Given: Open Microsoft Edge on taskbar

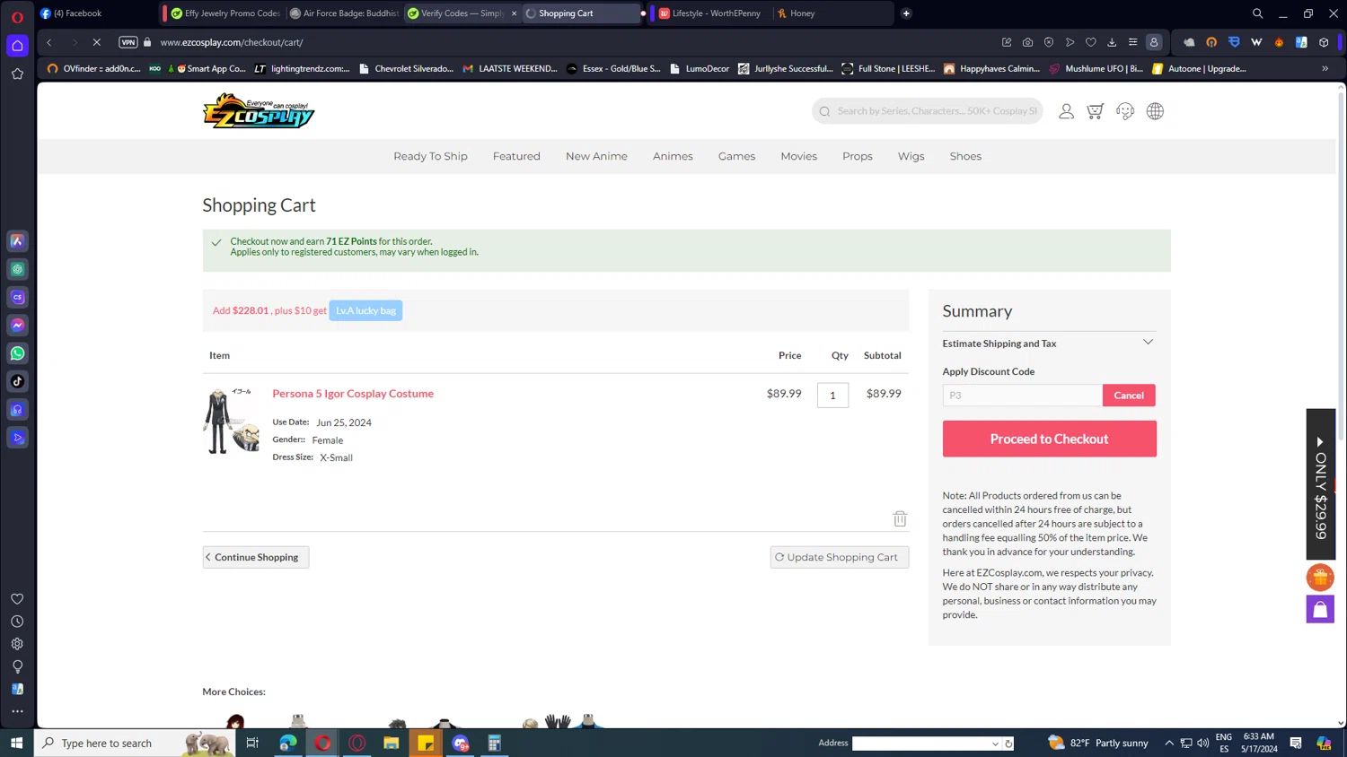Looking at the screenshot, I should pyautogui.click(x=288, y=743).
